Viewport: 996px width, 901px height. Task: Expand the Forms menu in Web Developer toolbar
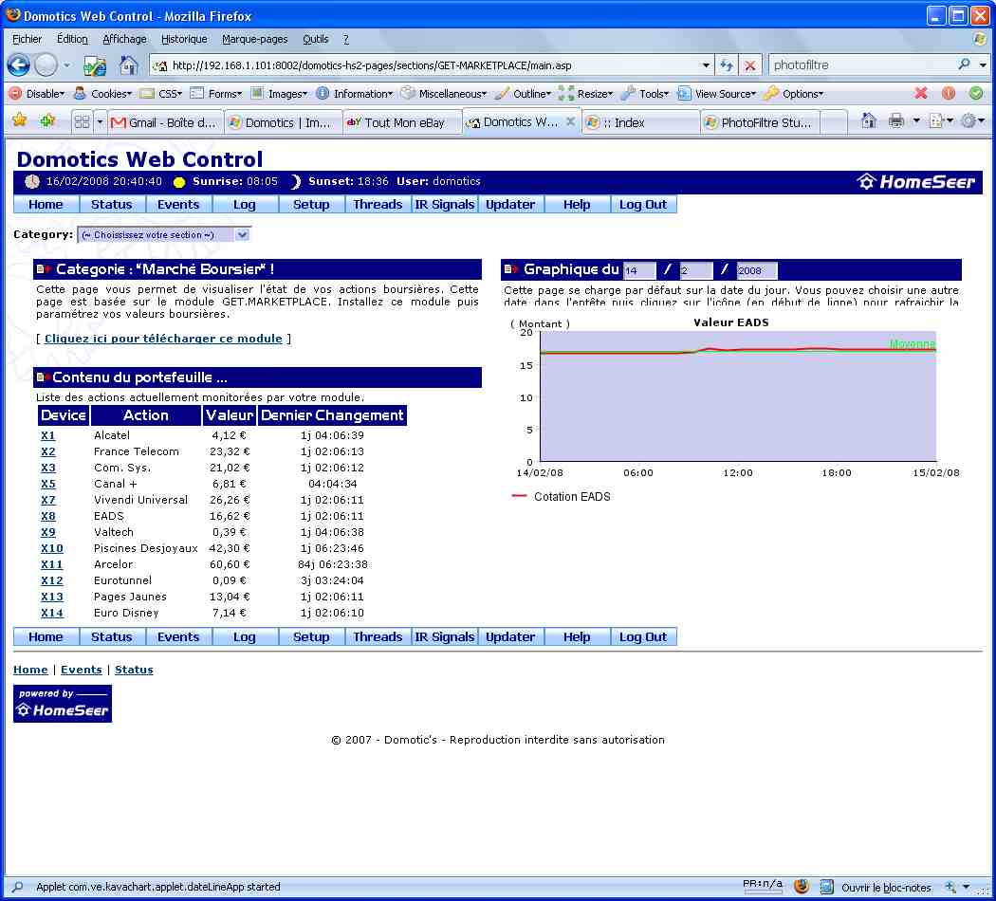click(216, 93)
